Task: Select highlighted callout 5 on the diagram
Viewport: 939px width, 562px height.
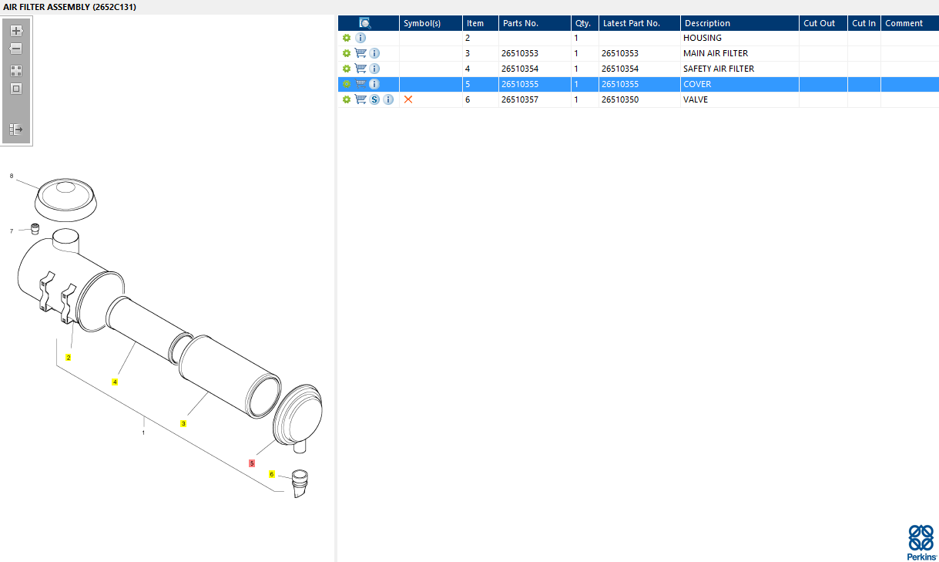Action: 252,463
